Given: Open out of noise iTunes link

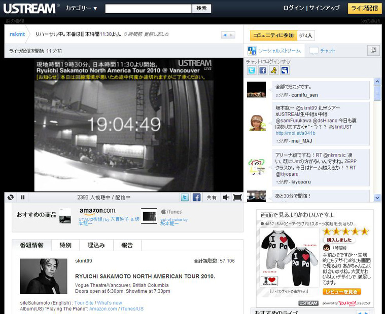Looking at the screenshot, I should [x=174, y=222].
